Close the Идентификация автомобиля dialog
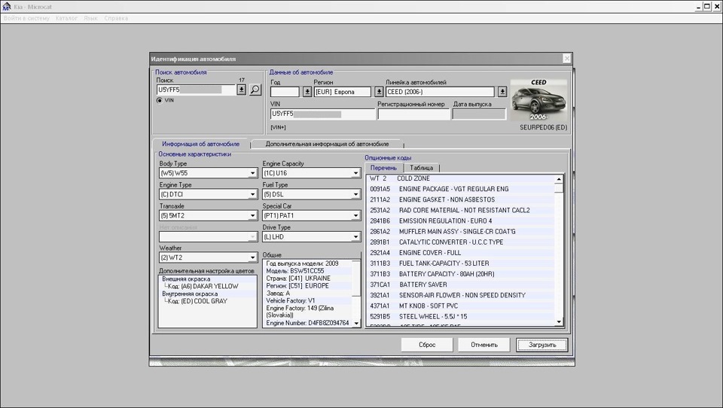Image resolution: width=723 pixels, height=408 pixels. coord(566,59)
